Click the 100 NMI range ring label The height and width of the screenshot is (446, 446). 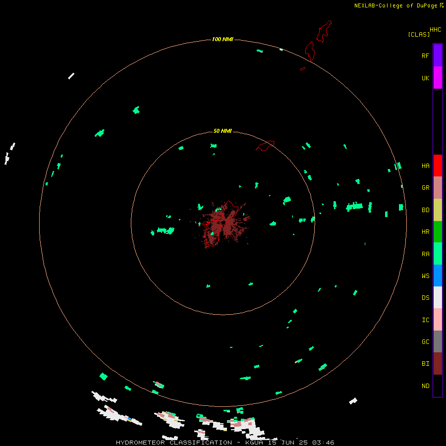(223, 39)
